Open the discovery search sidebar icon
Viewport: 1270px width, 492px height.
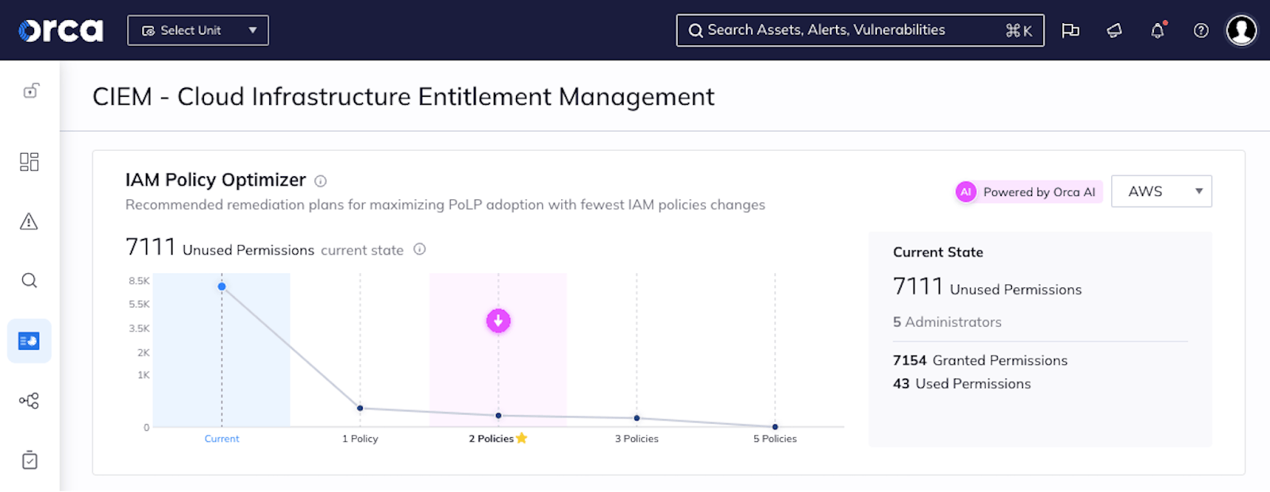click(29, 280)
